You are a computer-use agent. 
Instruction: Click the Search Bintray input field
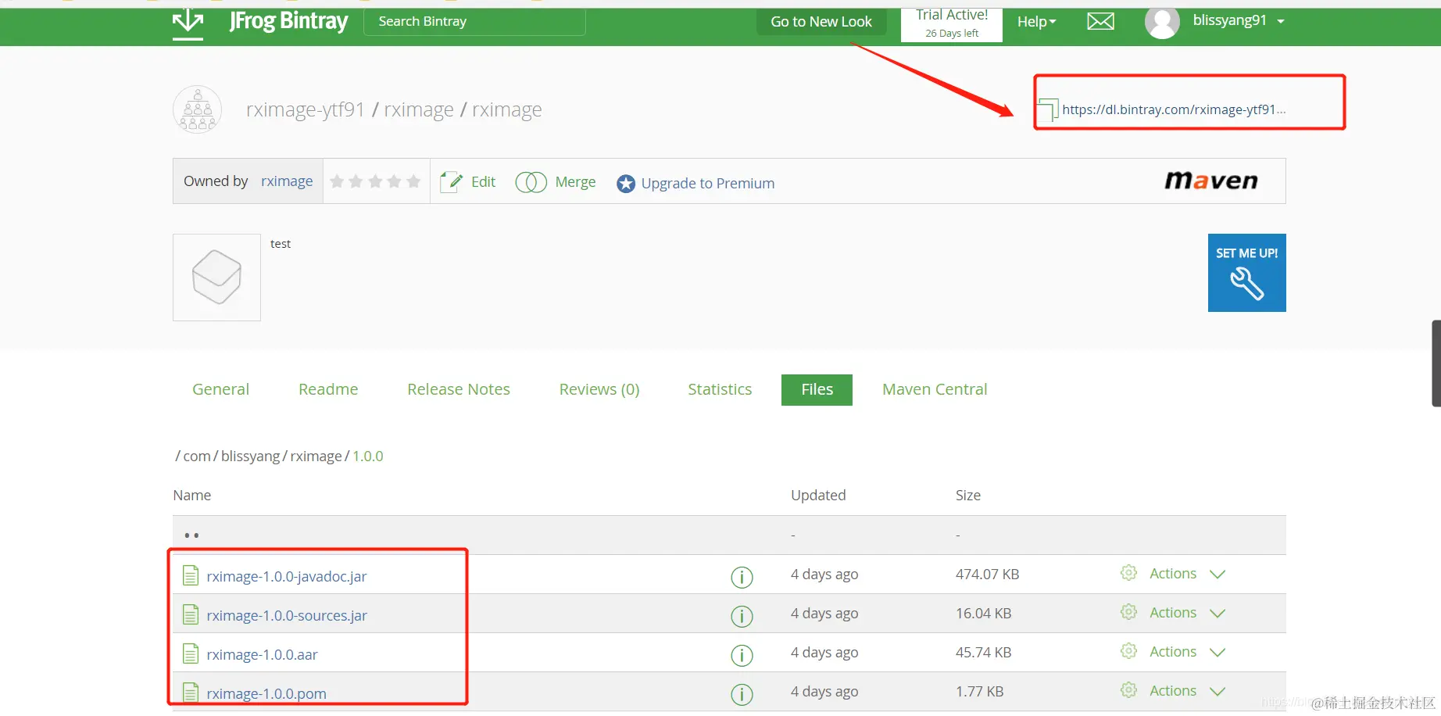[x=474, y=22]
